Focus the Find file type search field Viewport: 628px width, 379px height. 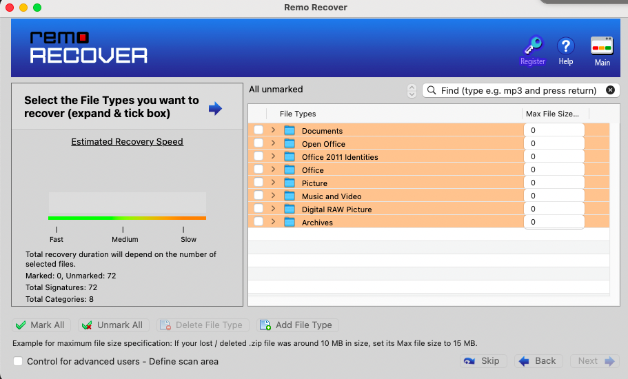coord(520,90)
